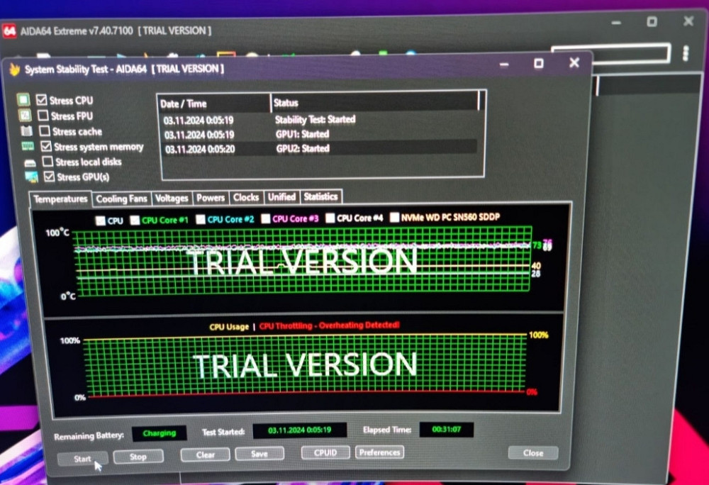Switch to the Voltages tab
Screen dimensions: 709x485
(x=172, y=199)
